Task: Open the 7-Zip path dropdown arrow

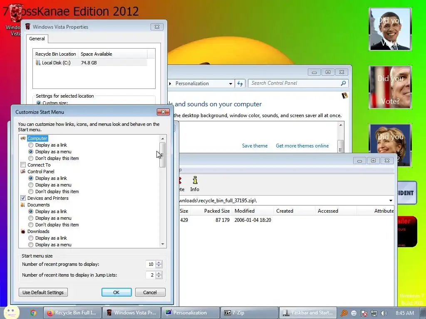Action: (x=391, y=201)
